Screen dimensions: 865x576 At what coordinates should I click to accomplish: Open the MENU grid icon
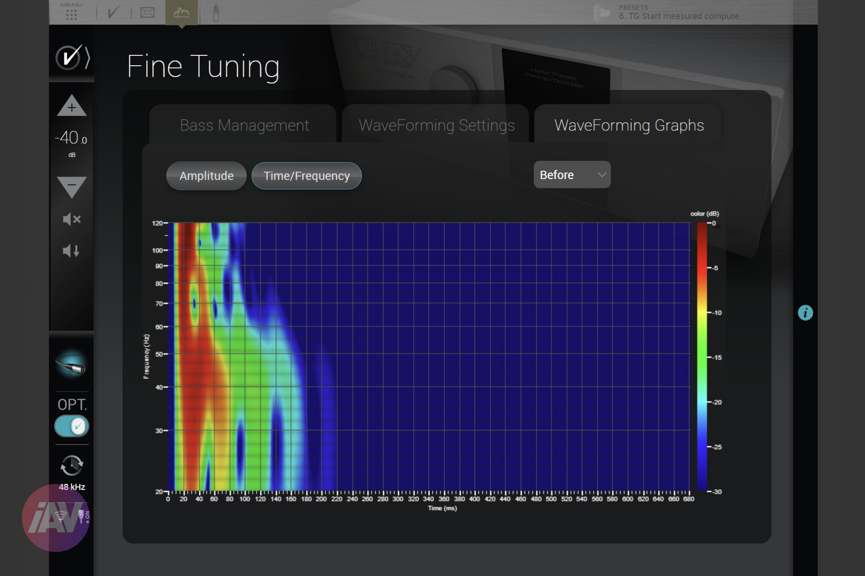tap(71, 12)
